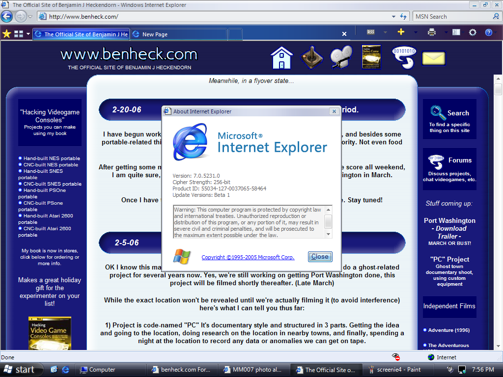Screen dimensions: 503x377
Task: Click down arrow of warning text scrollbar
Action: [328, 234]
